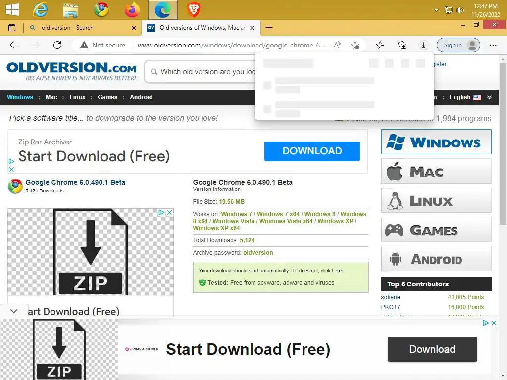Viewport: 507px width, 380px height.
Task: Open the clock showing 12:47 PM
Action: [x=485, y=6]
